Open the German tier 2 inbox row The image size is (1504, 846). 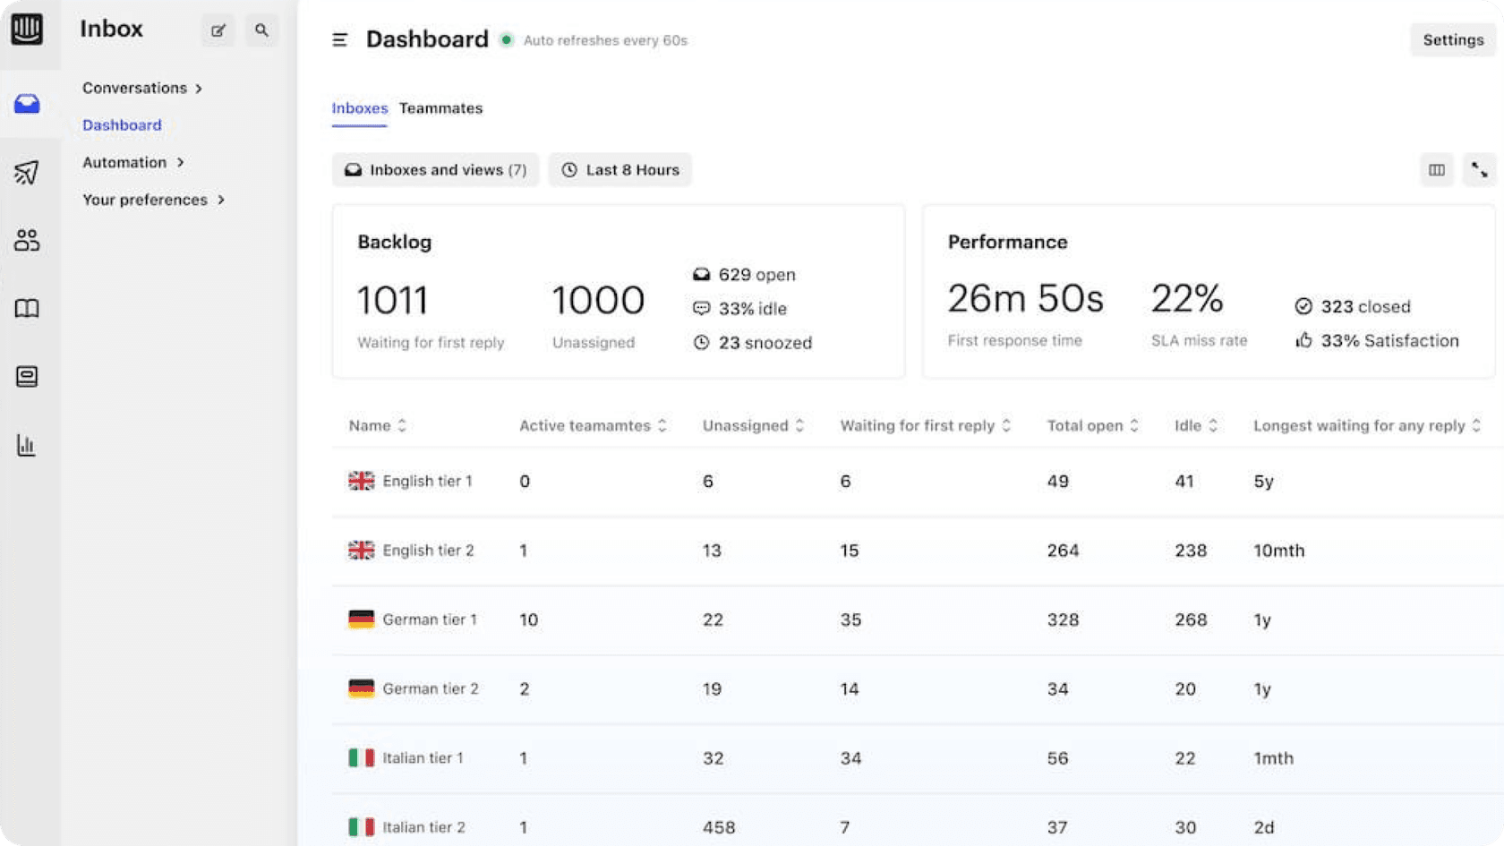918,688
